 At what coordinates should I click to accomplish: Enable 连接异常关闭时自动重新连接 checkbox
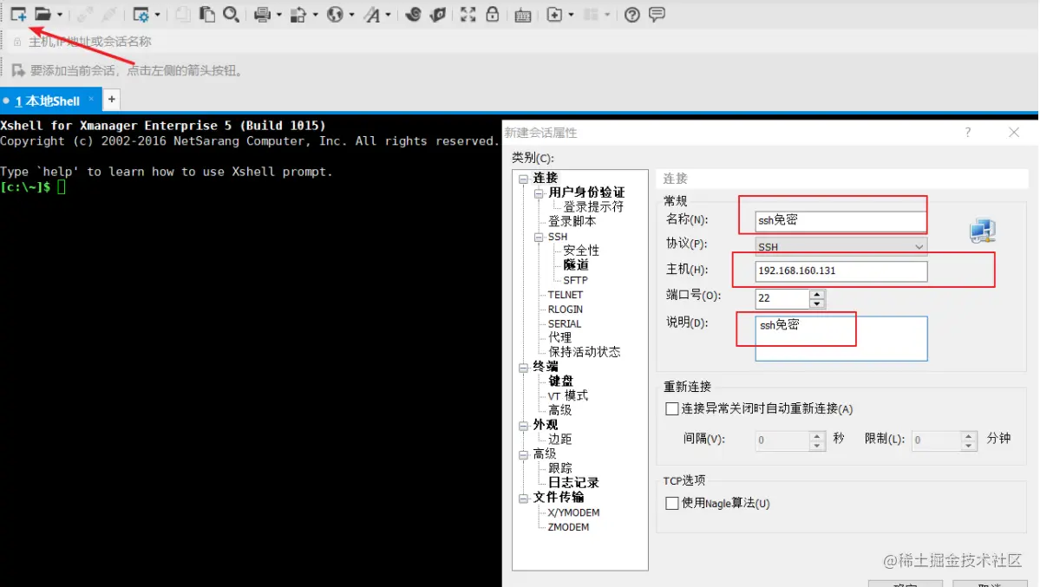click(x=672, y=408)
